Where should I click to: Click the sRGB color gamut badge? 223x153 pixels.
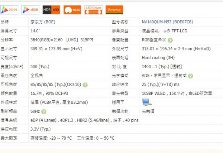[30, 10]
